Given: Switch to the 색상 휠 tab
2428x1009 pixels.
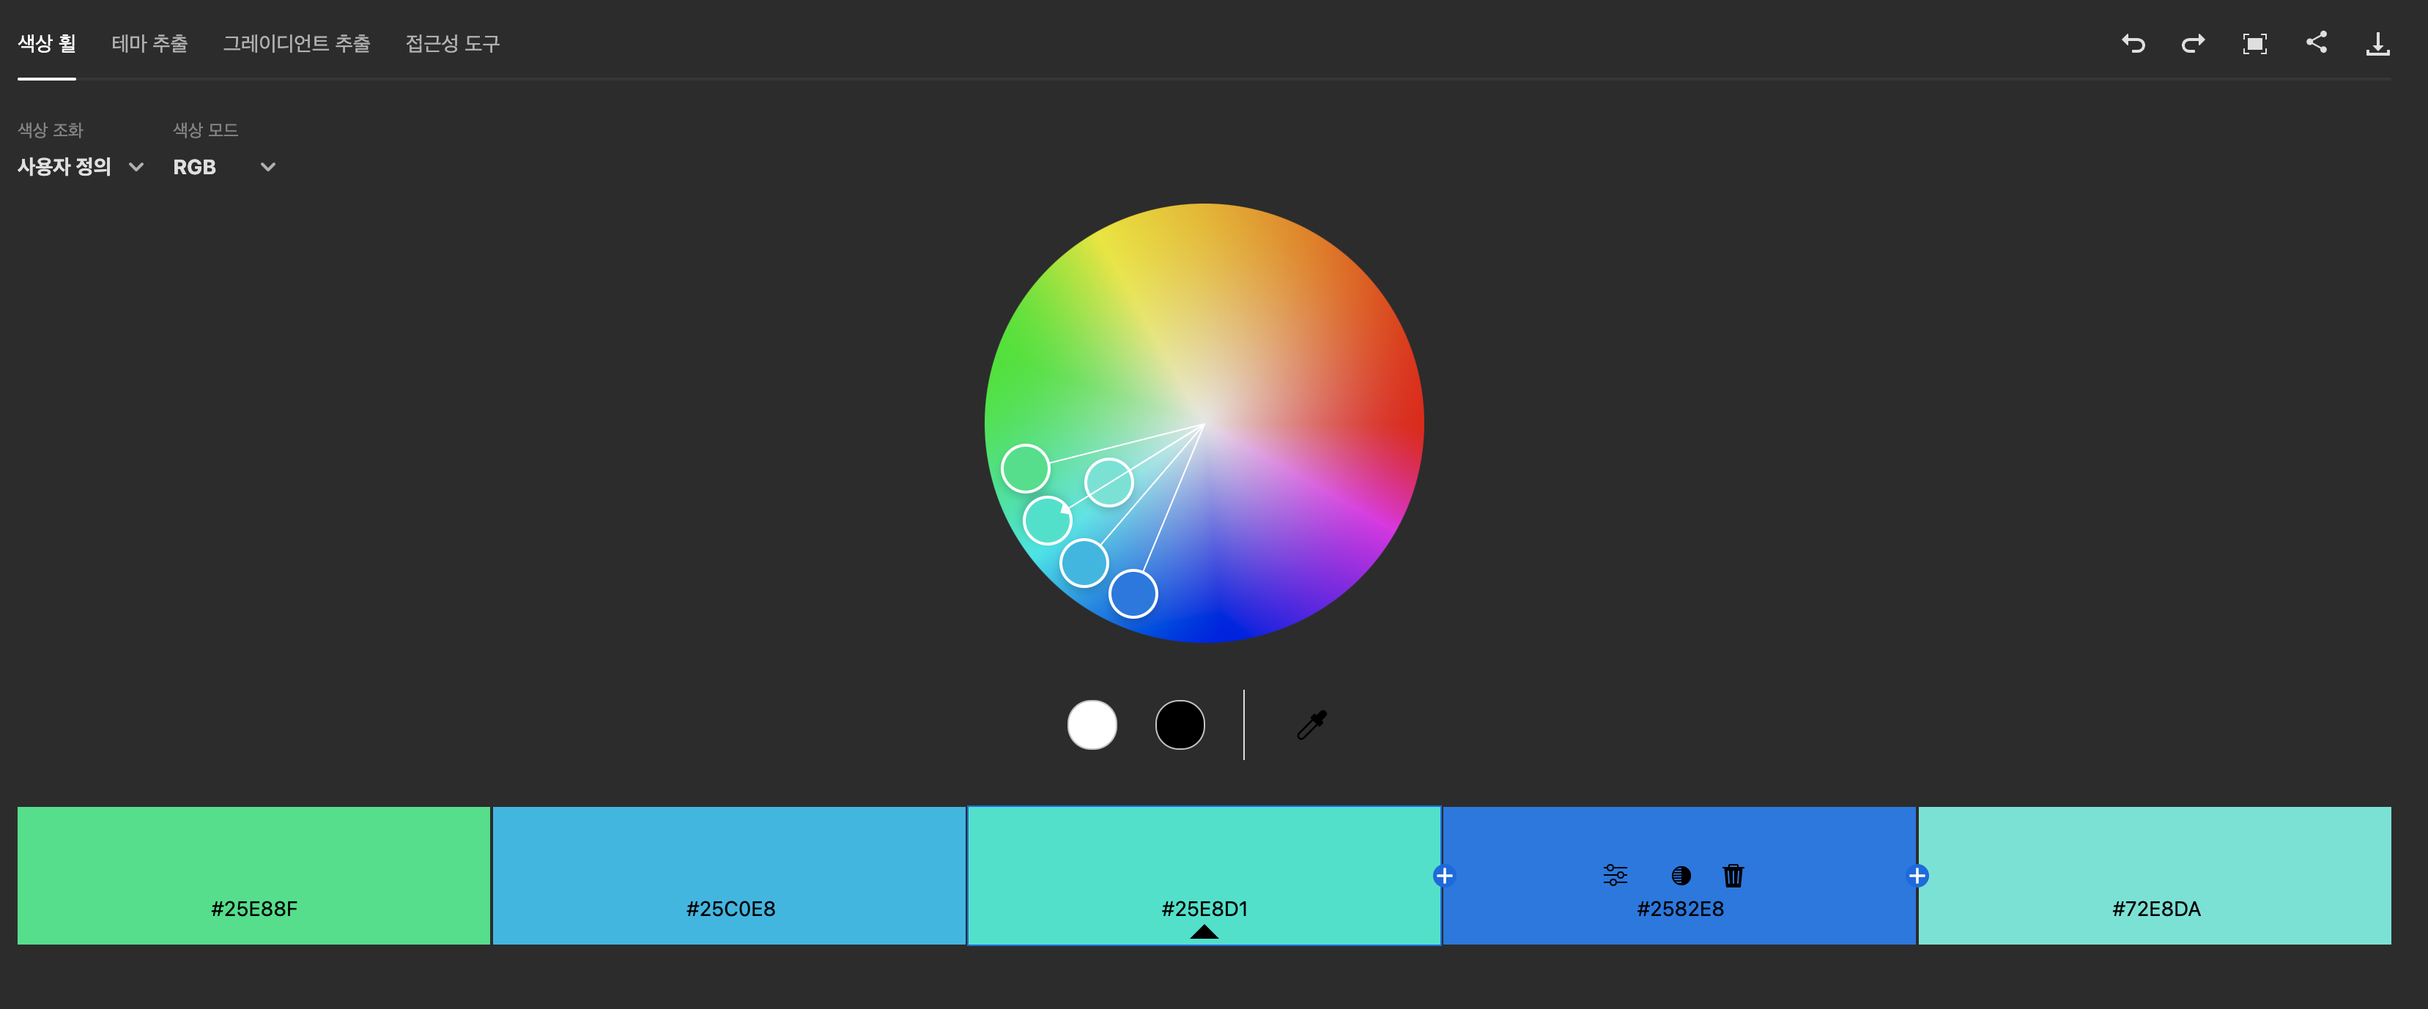Looking at the screenshot, I should click(x=46, y=43).
